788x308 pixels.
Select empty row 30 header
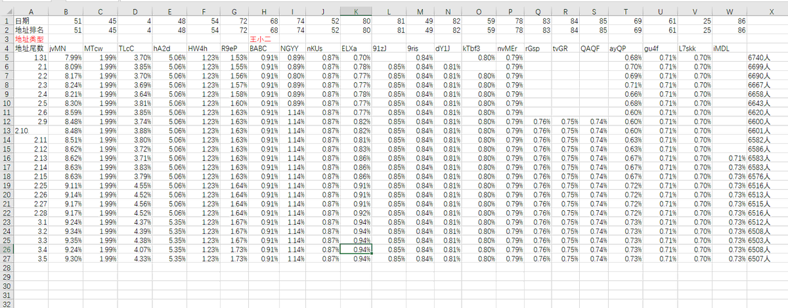(7, 287)
